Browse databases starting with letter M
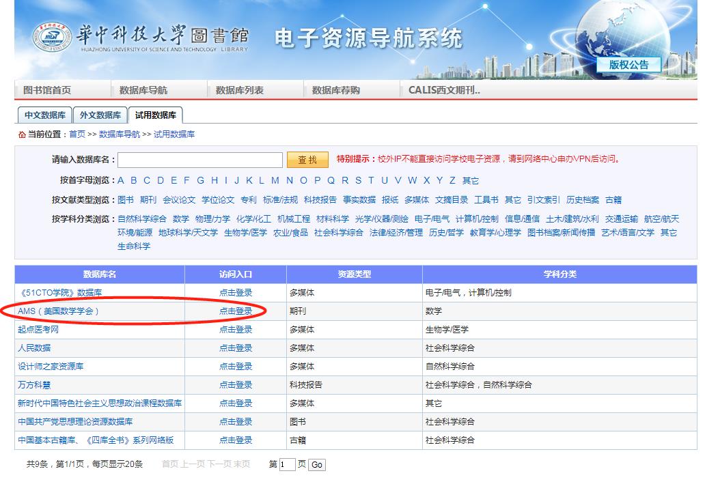The image size is (705, 482). tap(275, 180)
